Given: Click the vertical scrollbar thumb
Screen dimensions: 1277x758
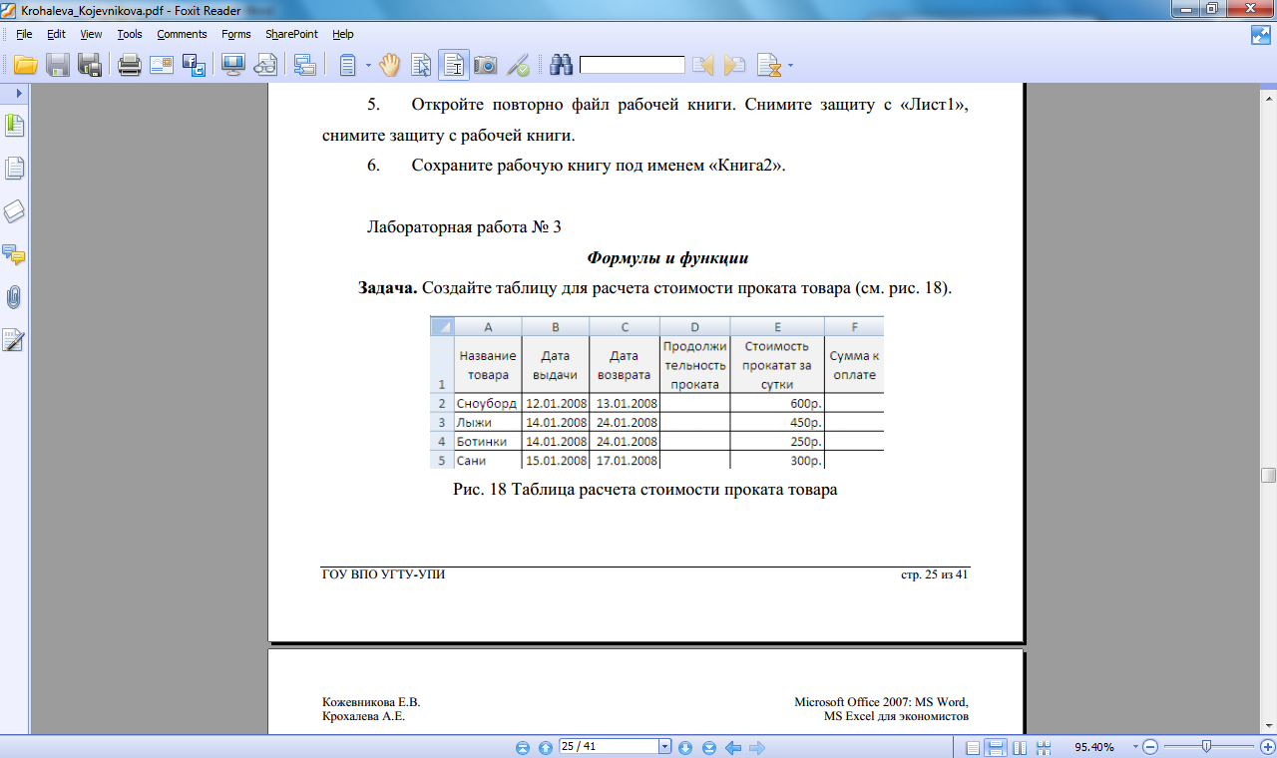Looking at the screenshot, I should 1268,475.
